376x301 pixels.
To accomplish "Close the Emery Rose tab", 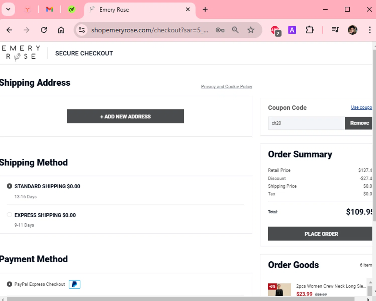I will click(188, 10).
